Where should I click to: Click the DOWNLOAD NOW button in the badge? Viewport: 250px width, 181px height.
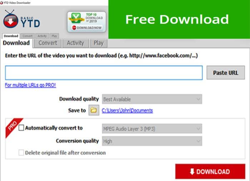(87, 28)
